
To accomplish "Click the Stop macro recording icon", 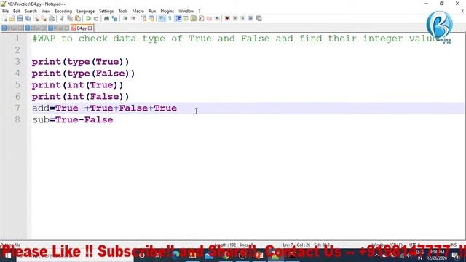I will coord(235,18).
